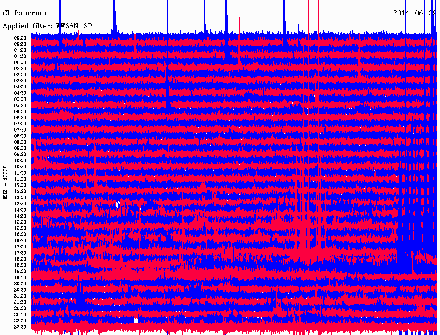Select the 10:30 time row label

[20, 167]
